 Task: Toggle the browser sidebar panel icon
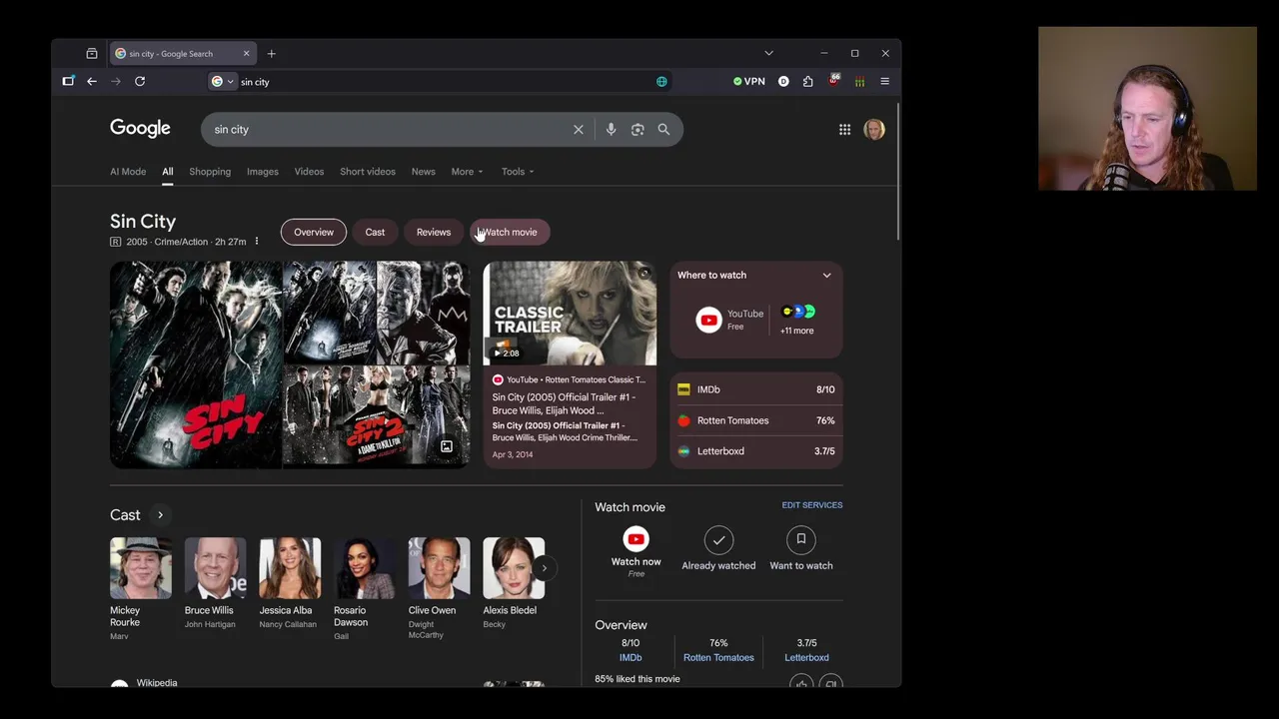[68, 82]
